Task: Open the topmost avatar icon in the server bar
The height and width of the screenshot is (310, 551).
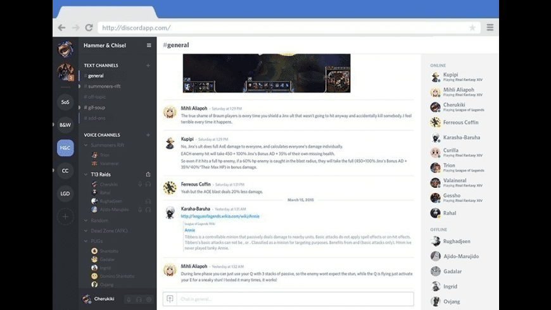Action: click(65, 49)
